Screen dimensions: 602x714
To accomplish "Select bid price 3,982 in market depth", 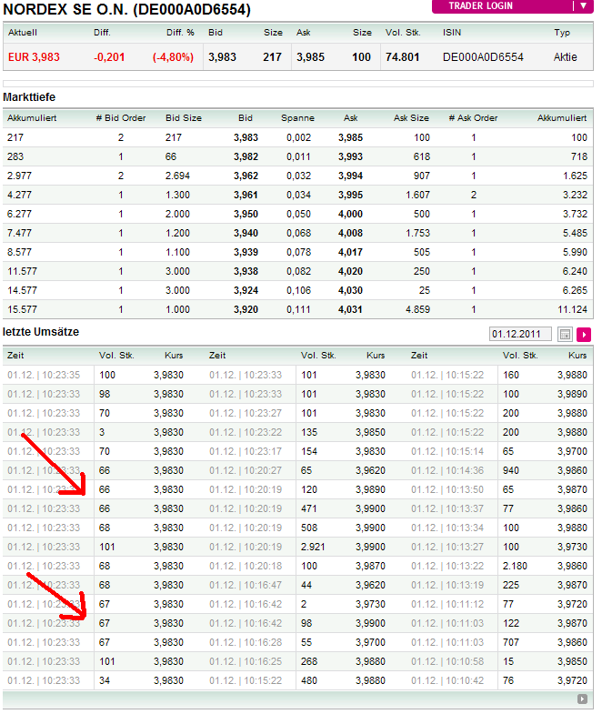I will tap(246, 156).
